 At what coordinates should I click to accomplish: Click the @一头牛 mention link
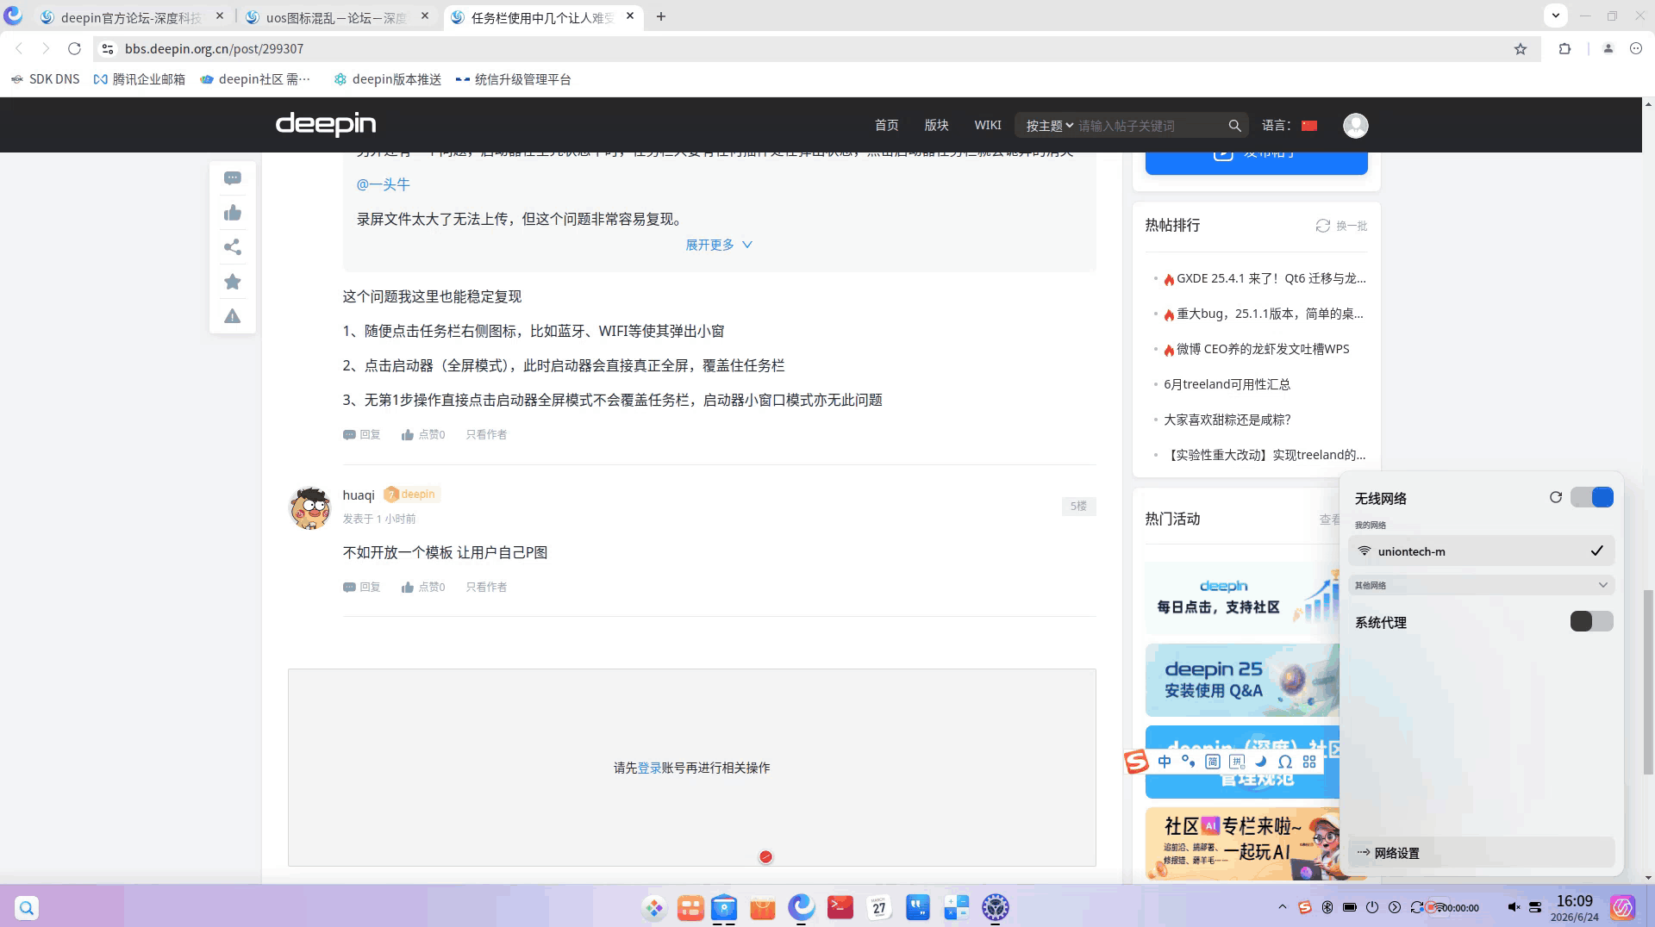pyautogui.click(x=384, y=184)
